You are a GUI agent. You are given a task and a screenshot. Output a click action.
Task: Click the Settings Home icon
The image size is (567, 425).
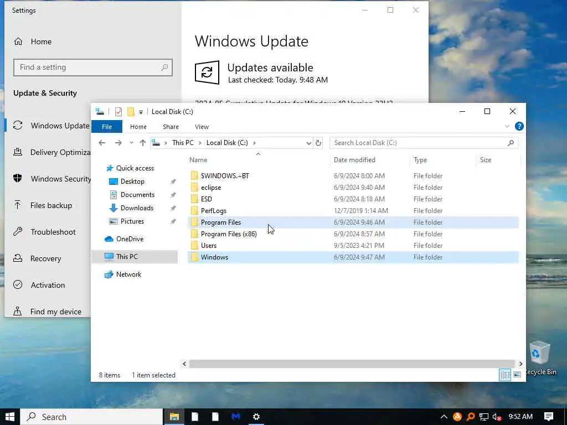click(18, 42)
